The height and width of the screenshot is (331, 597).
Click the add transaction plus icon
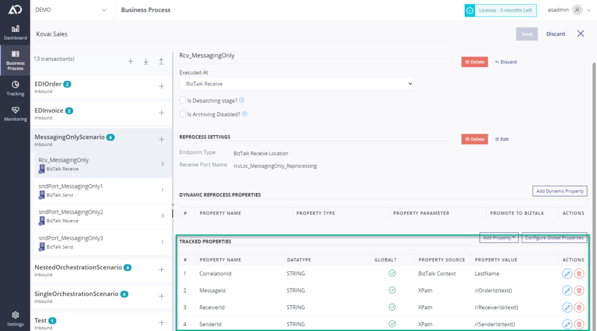(131, 60)
